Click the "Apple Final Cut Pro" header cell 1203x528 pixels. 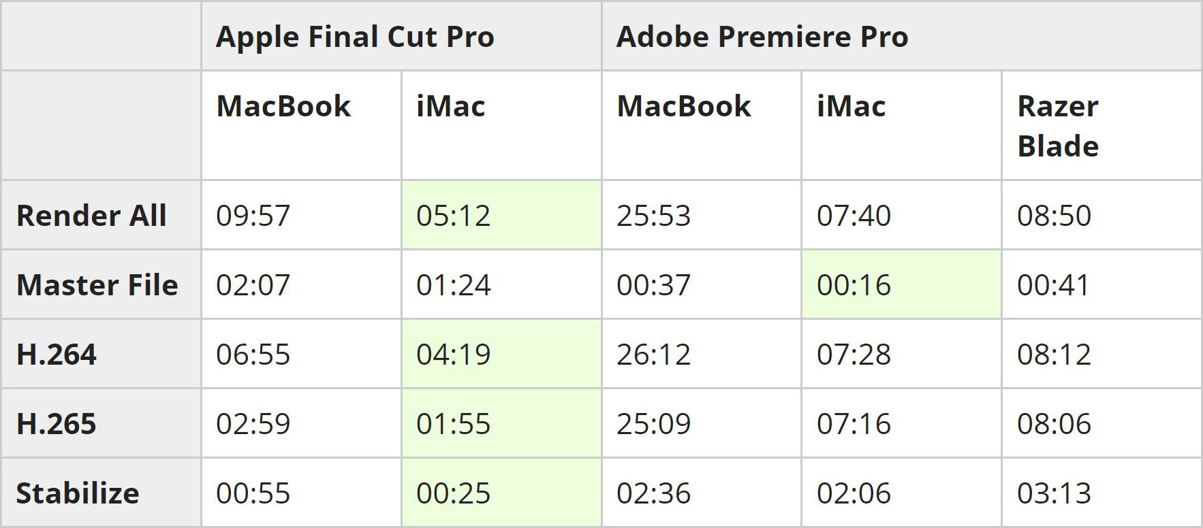[355, 37]
